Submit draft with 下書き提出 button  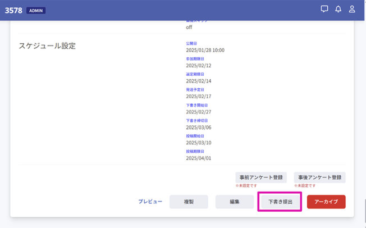(x=280, y=202)
